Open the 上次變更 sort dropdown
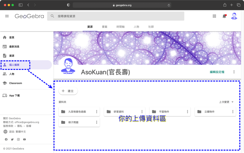 click(226, 102)
